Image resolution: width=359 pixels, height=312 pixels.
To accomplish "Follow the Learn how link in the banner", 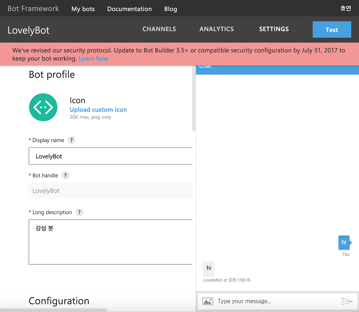I will coord(93,59).
